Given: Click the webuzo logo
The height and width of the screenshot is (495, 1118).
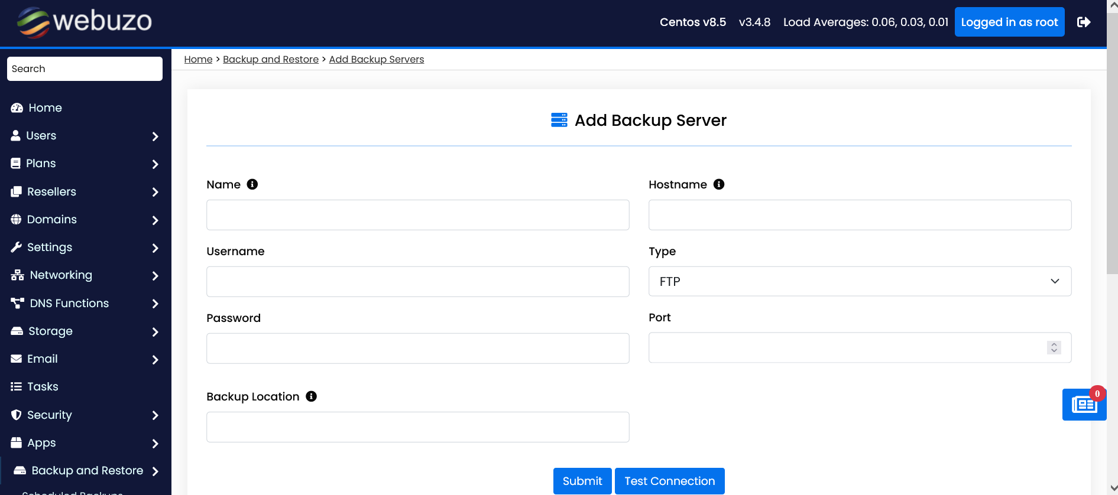Looking at the screenshot, I should 85,22.
